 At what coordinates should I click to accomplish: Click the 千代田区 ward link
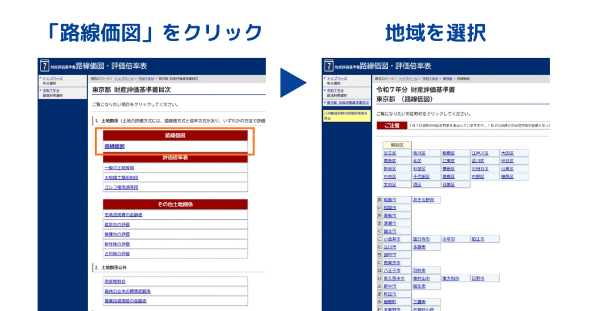(421, 176)
